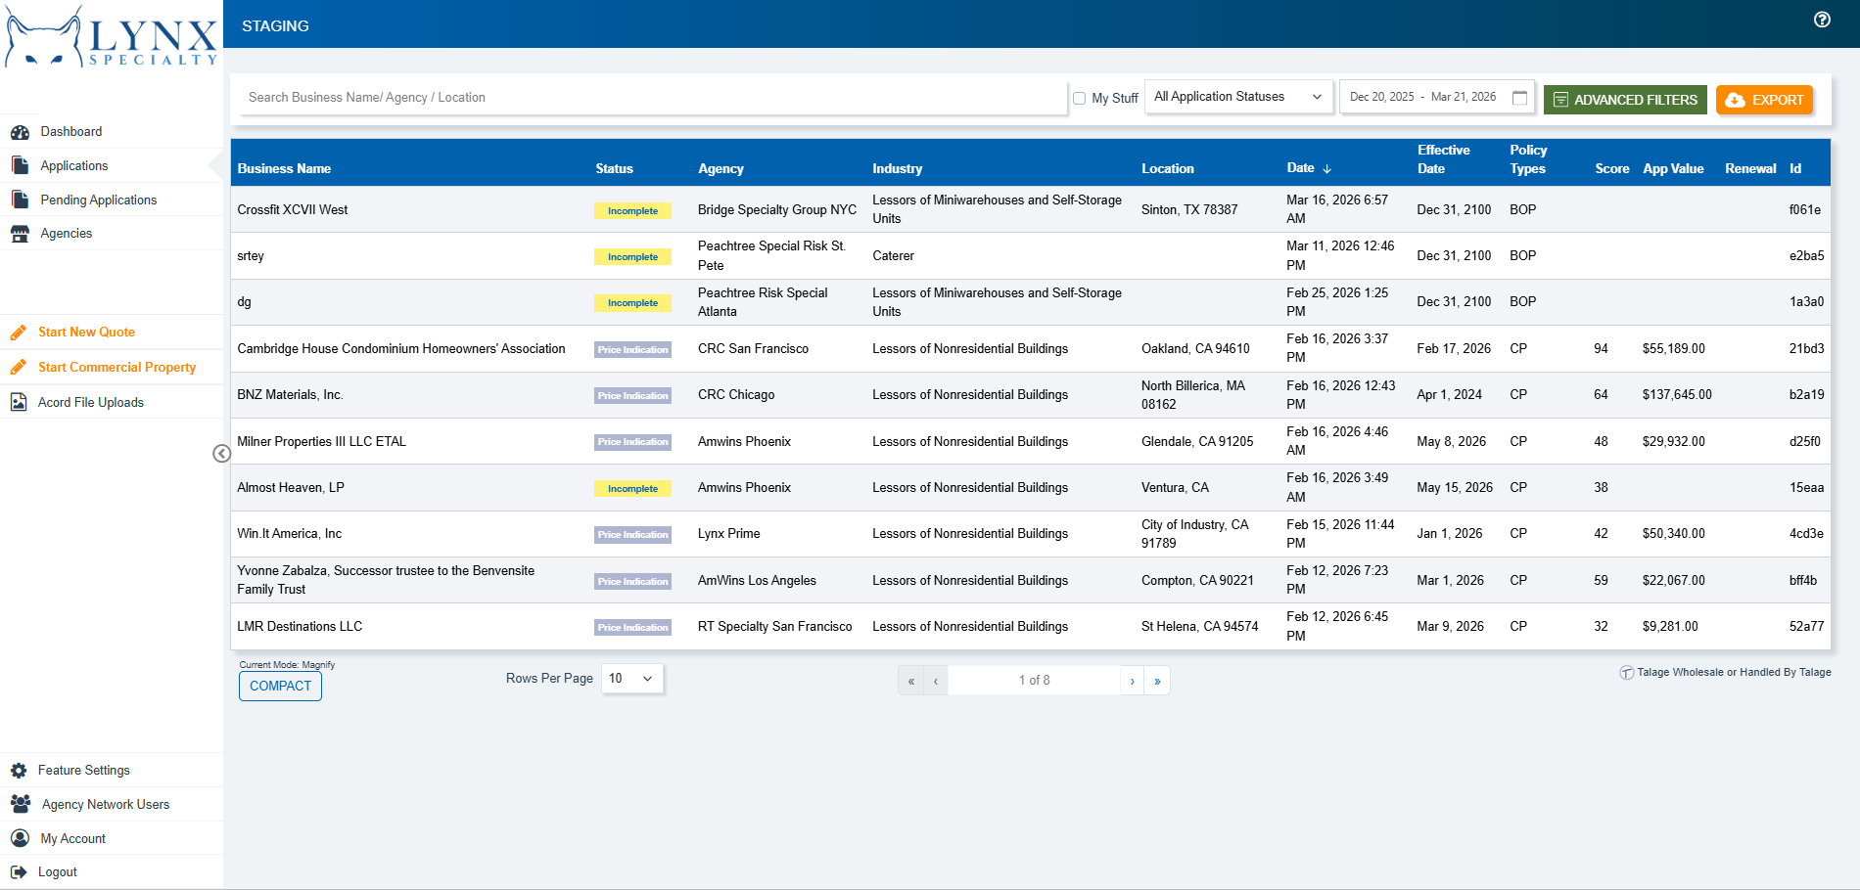Switch to Compact mode

(x=280, y=686)
